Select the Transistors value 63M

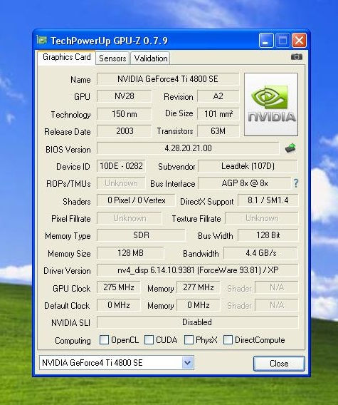218,131
